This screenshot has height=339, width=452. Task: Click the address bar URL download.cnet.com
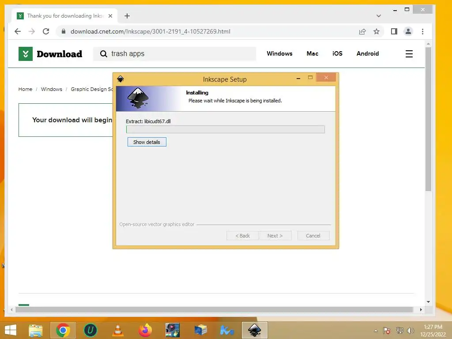click(x=150, y=31)
